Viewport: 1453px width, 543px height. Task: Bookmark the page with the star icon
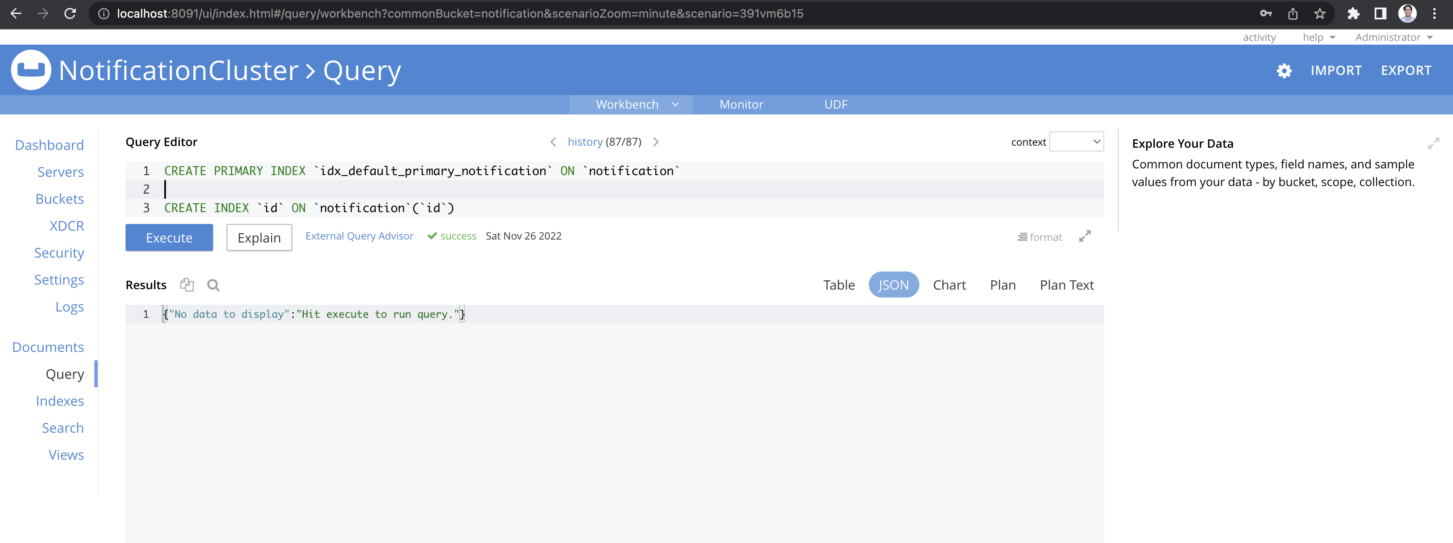click(1319, 13)
